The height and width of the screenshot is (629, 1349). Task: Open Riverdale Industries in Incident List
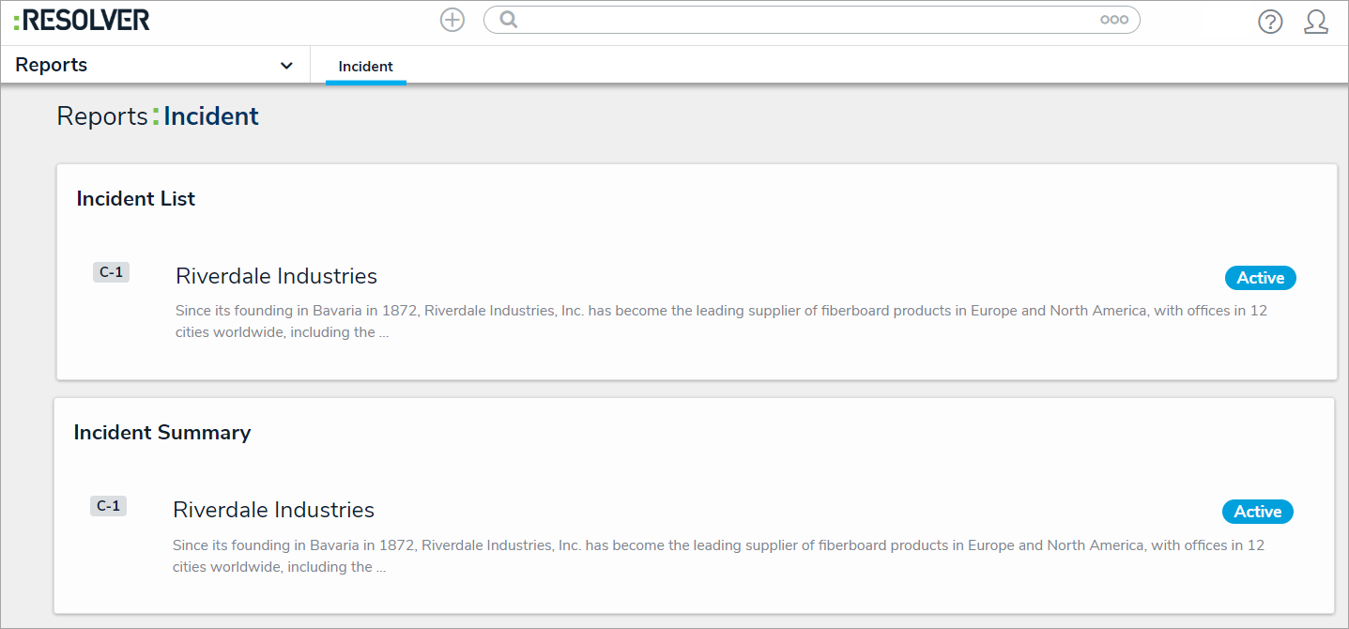coord(276,276)
